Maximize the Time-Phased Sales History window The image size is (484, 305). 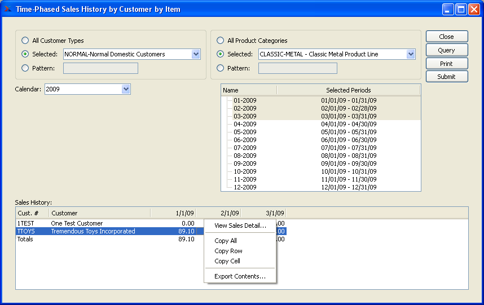click(461, 10)
